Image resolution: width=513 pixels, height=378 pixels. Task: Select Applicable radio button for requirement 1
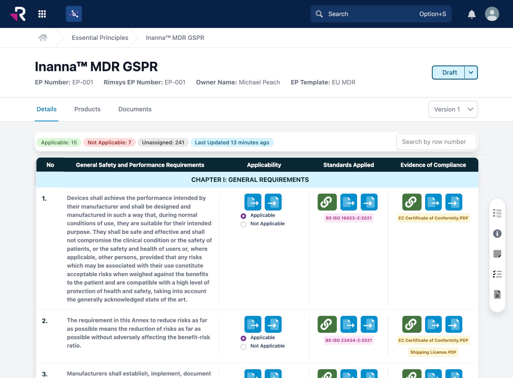pos(243,216)
